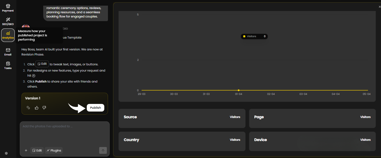Click the 05-04 date axis label

coord(367,94)
